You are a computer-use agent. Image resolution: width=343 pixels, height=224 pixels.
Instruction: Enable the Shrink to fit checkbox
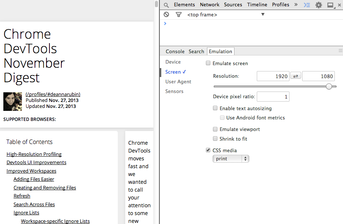point(215,138)
